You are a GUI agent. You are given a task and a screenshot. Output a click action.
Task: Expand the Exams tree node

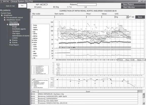10,40
